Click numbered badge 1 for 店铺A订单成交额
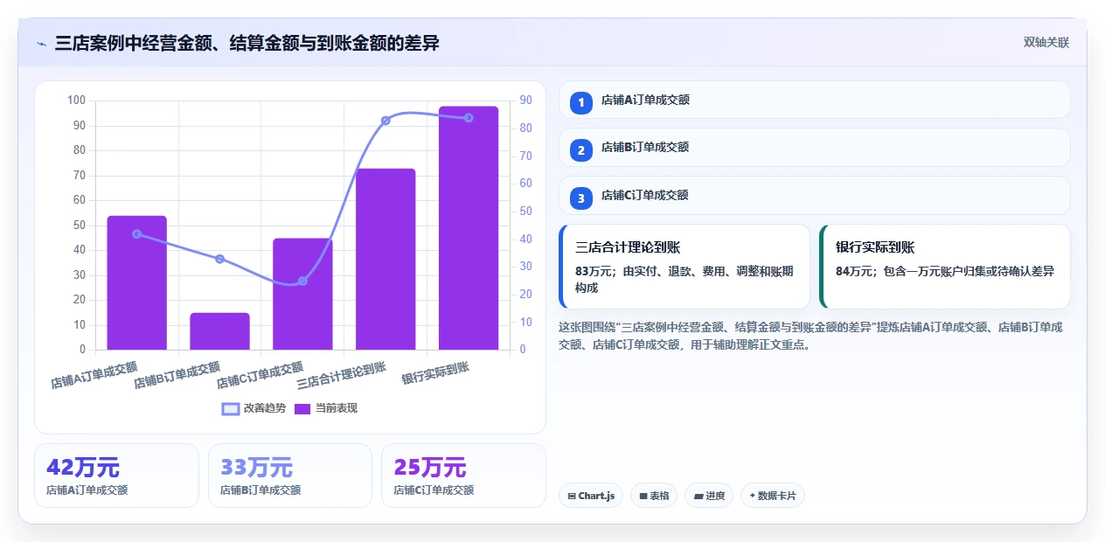Screen dimensions: 1105x542 (581, 102)
